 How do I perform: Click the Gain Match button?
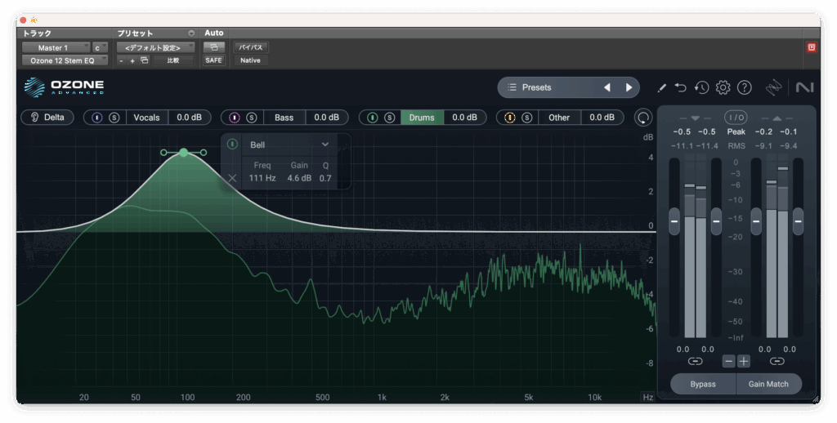click(x=769, y=384)
